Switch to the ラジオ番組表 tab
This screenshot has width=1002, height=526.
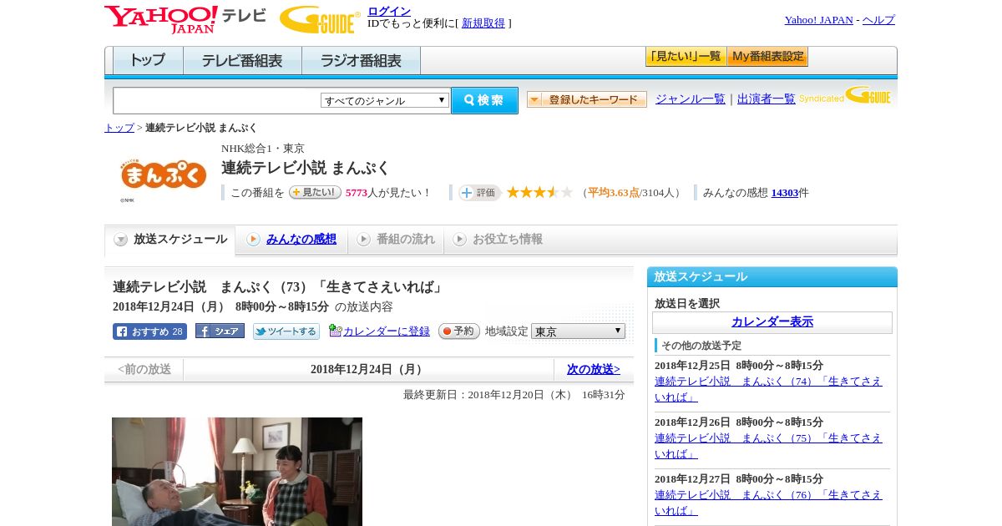tap(361, 61)
